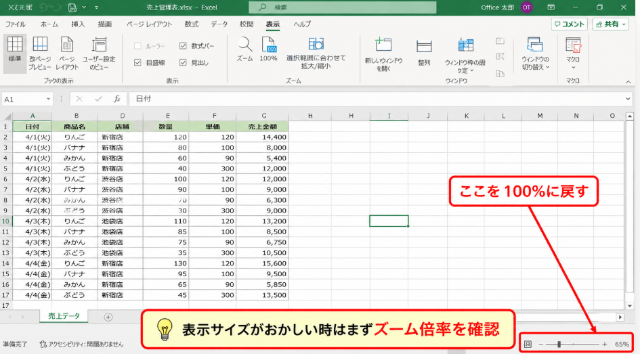Click the Save icon in title bar

click(72, 7)
